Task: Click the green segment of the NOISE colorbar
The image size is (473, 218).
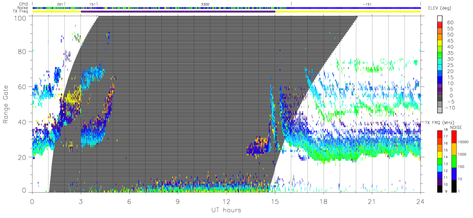Action: [x=453, y=161]
